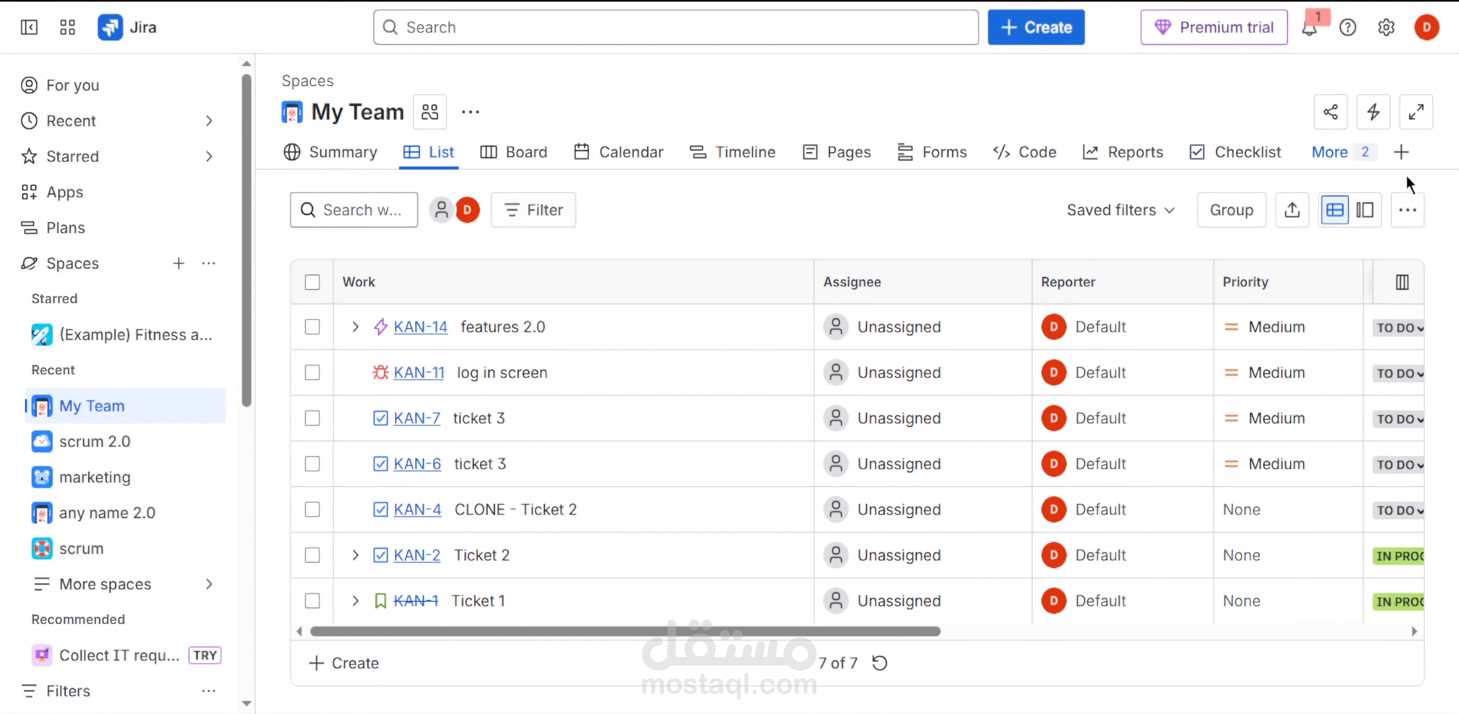Click the Premium trial button

1214,27
